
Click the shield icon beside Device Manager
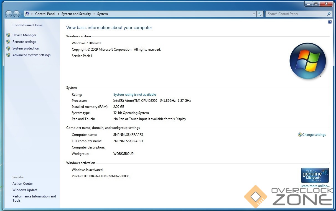pos(8,35)
